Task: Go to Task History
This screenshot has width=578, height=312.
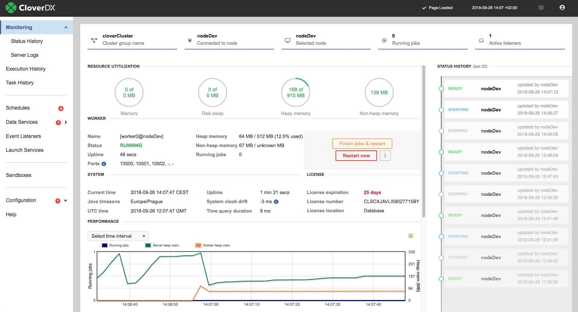Action: 20,83
